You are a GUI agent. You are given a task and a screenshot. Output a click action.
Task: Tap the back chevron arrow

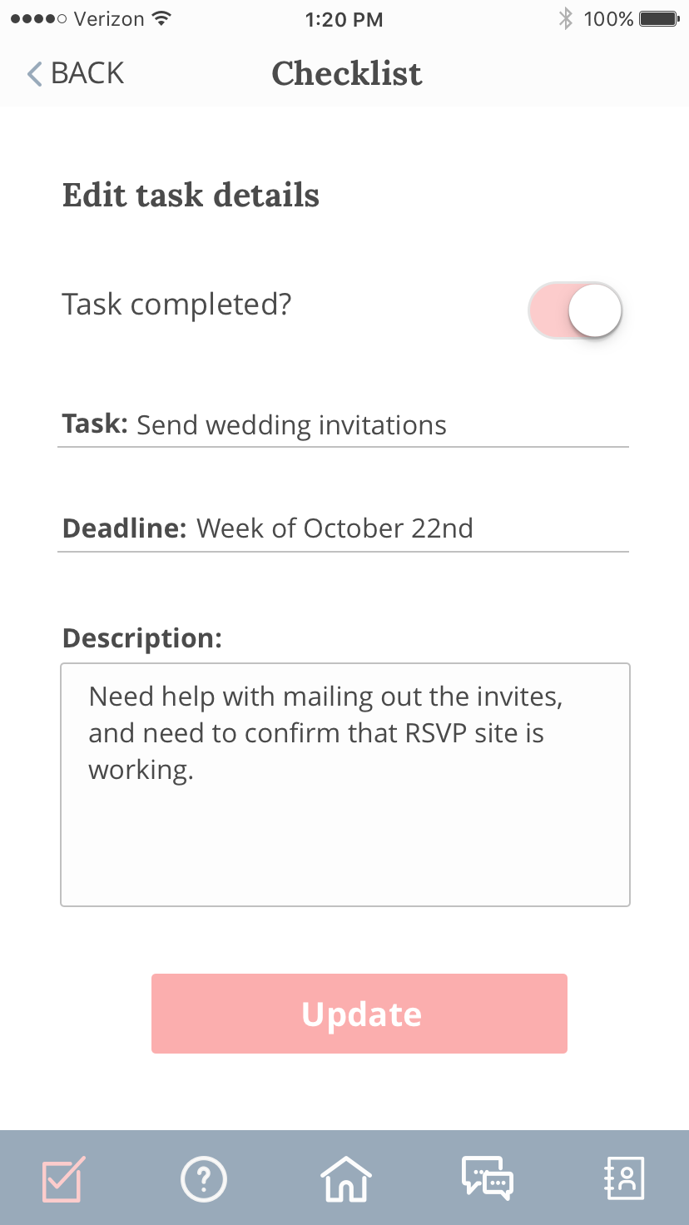coord(34,74)
